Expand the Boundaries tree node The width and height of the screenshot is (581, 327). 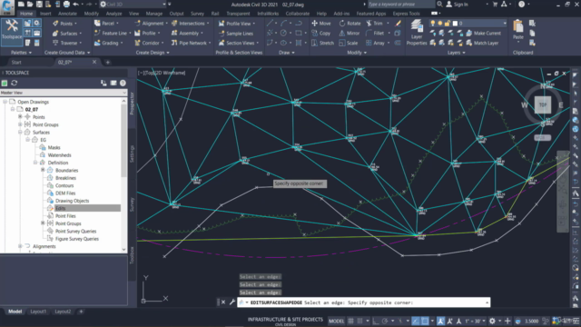click(43, 170)
